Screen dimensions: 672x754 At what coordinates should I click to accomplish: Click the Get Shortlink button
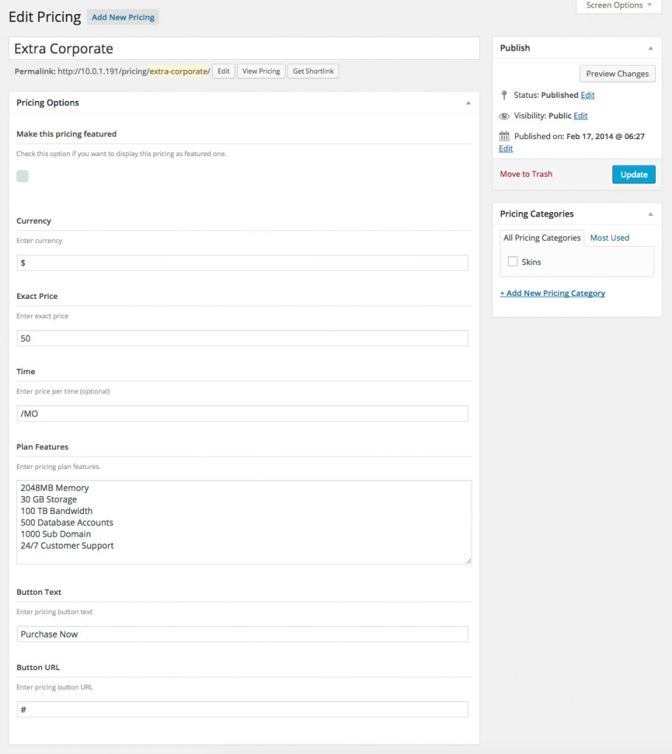pos(313,71)
